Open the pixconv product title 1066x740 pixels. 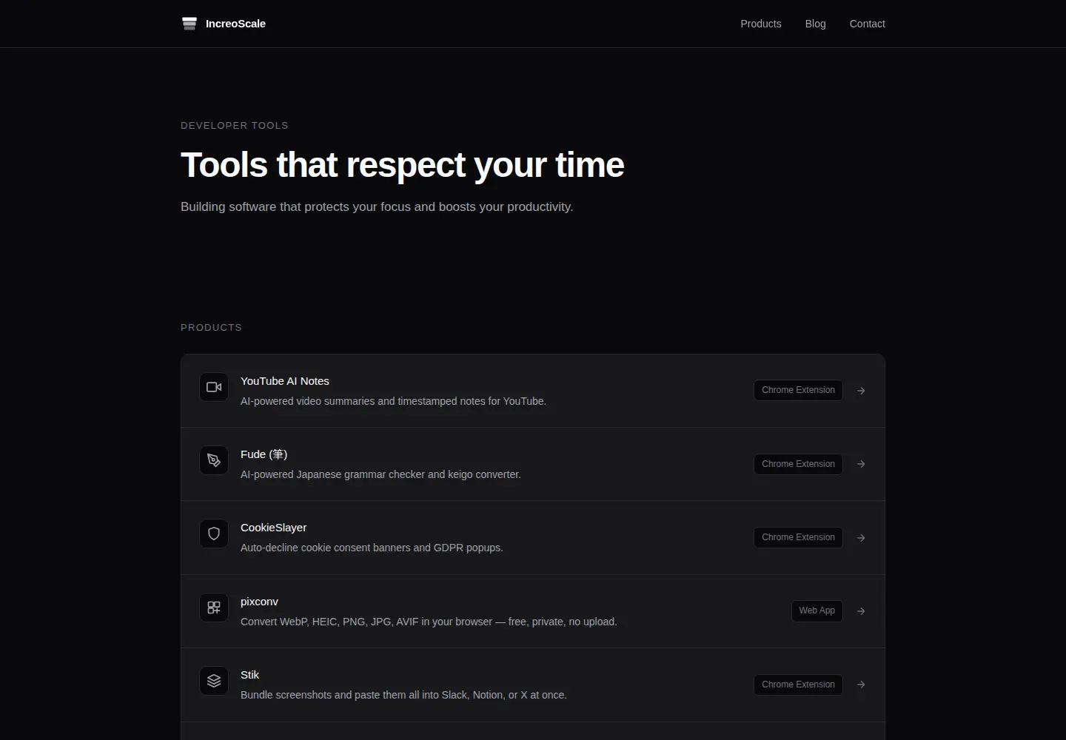click(259, 602)
